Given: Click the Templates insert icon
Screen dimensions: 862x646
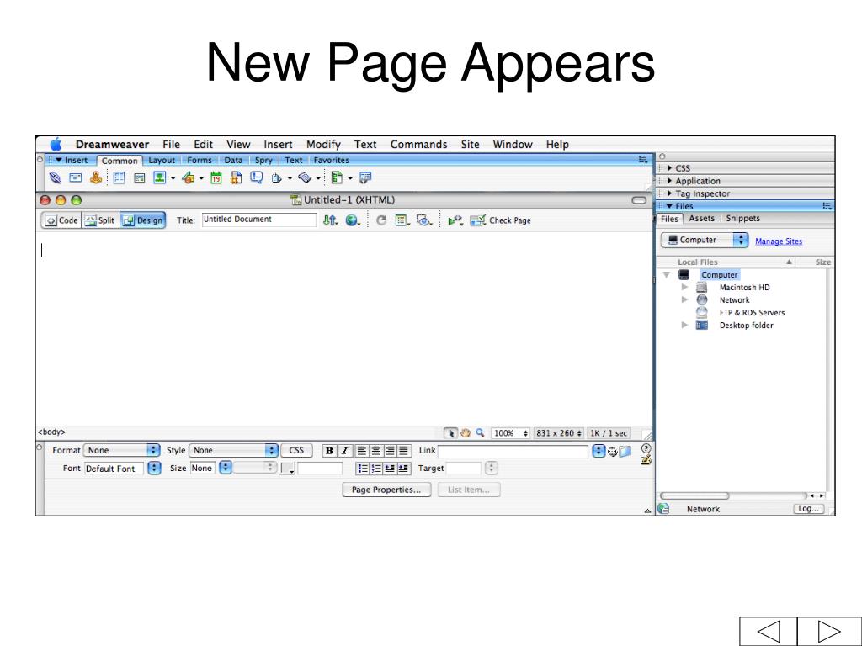Looking at the screenshot, I should (337, 177).
